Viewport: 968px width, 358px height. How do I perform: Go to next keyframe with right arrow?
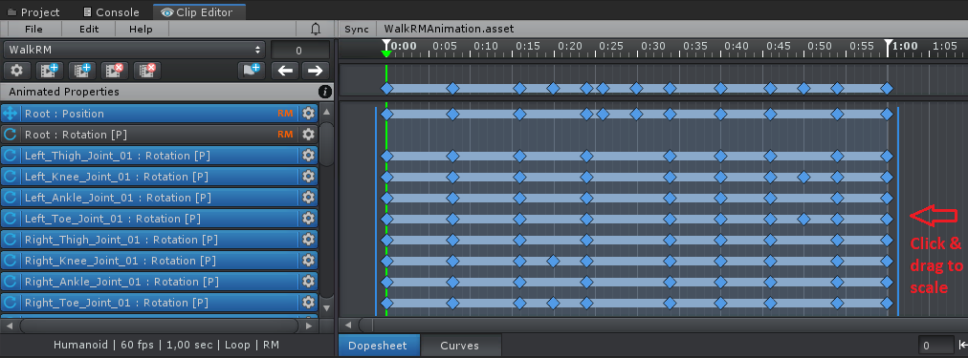(316, 71)
